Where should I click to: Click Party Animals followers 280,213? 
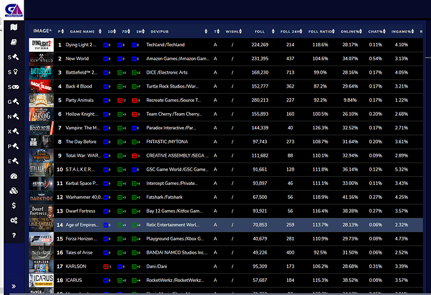pyautogui.click(x=260, y=101)
